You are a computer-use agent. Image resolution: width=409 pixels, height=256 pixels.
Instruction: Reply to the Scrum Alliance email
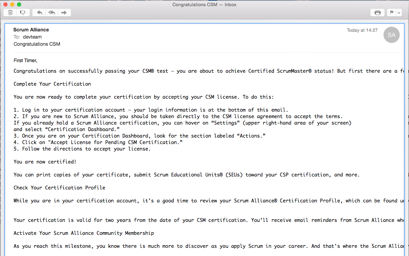click(40, 13)
